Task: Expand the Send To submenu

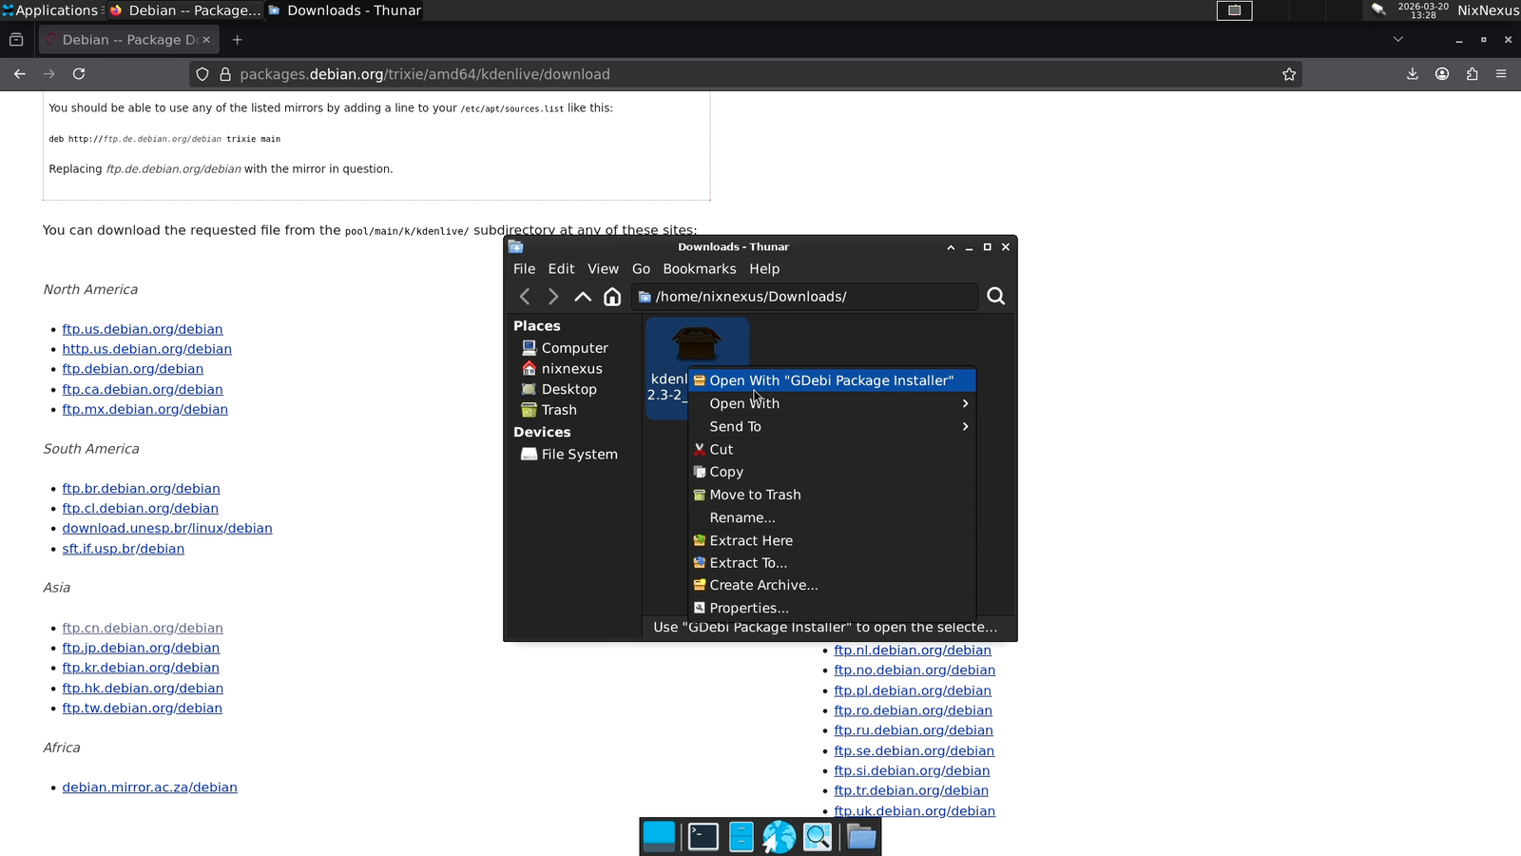Action: pos(832,426)
